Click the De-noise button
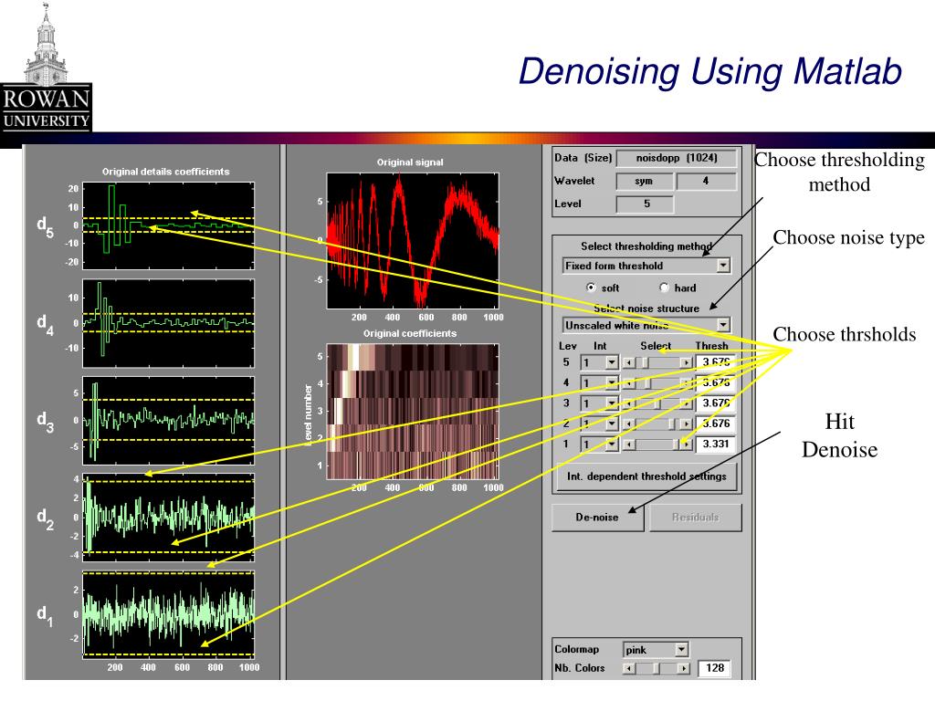Viewport: 935px width, 701px height. 597,518
